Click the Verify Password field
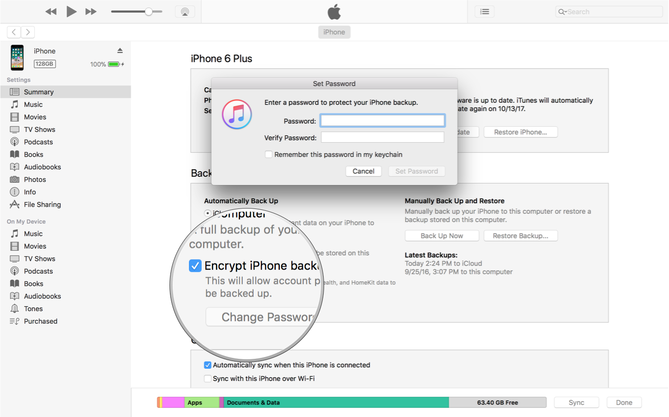Screen dimensions: 669x417 (x=382, y=137)
